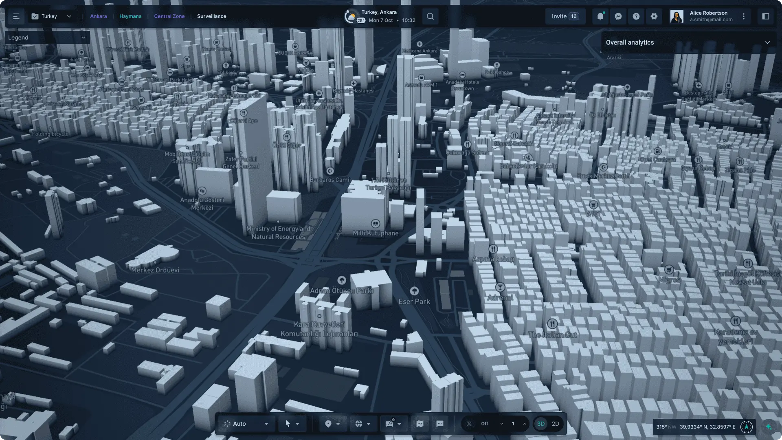Click the compass north icon
The height and width of the screenshot is (440, 782).
(746, 427)
